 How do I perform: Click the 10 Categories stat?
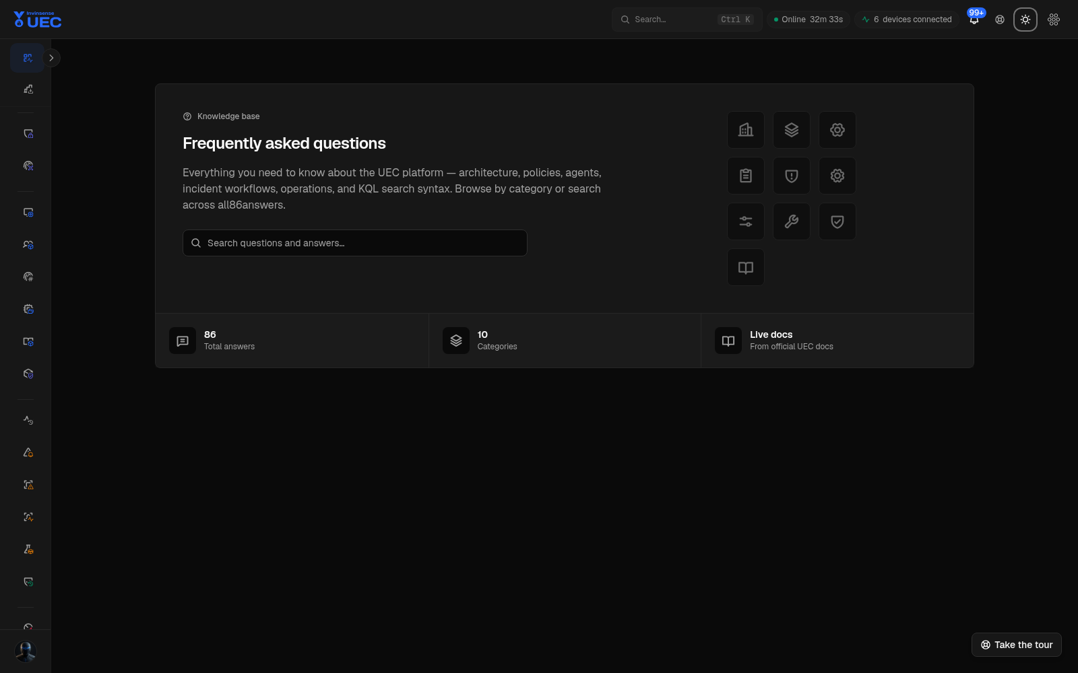pyautogui.click(x=565, y=341)
